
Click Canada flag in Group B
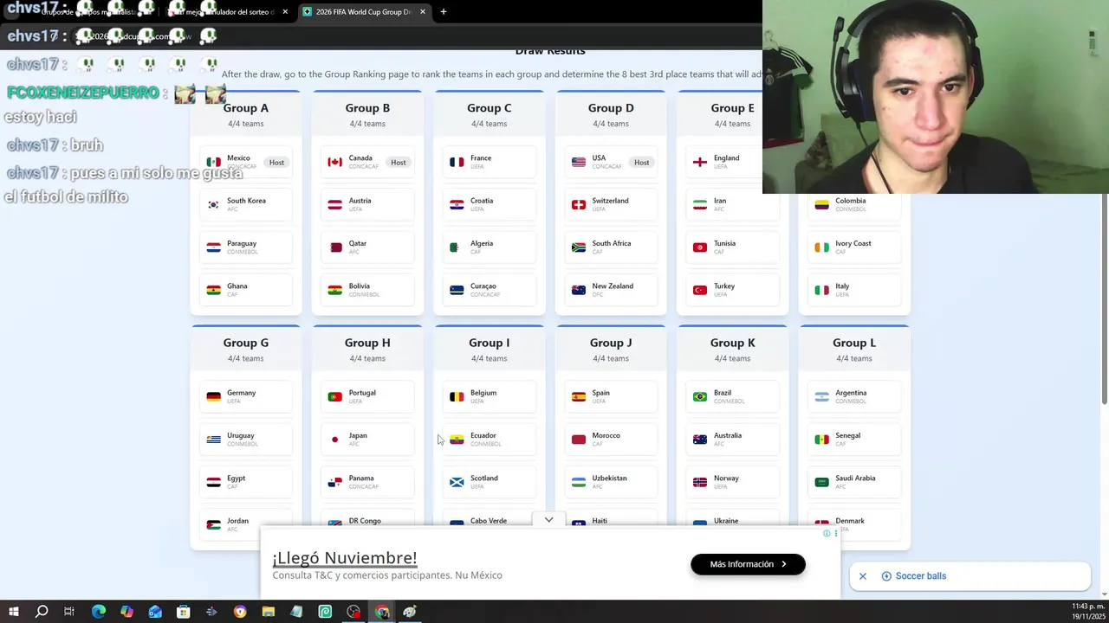pos(335,162)
